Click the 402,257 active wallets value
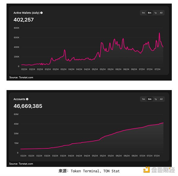Viewport: 178px width, 176px height. [x=23, y=20]
